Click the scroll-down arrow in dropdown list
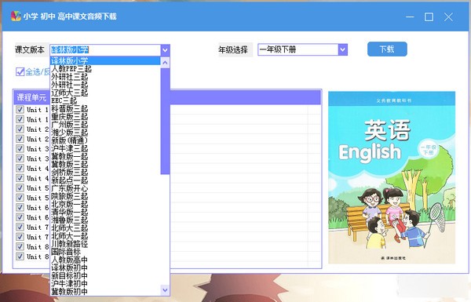Image resolution: width=471 pixels, height=302 pixels. (165, 289)
